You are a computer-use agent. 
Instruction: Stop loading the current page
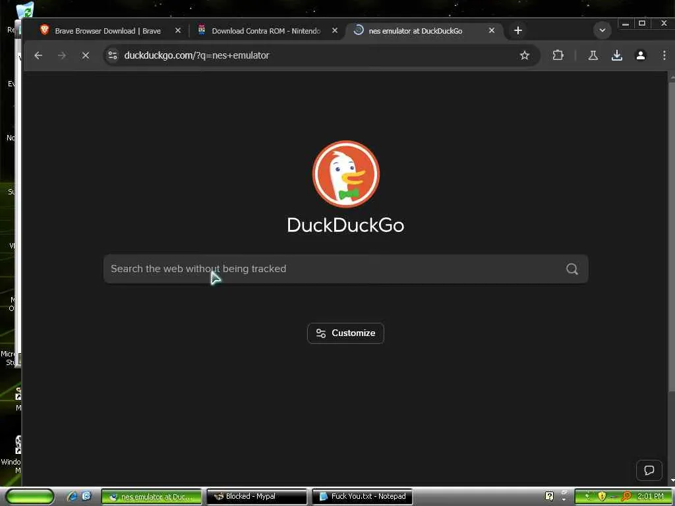point(86,55)
